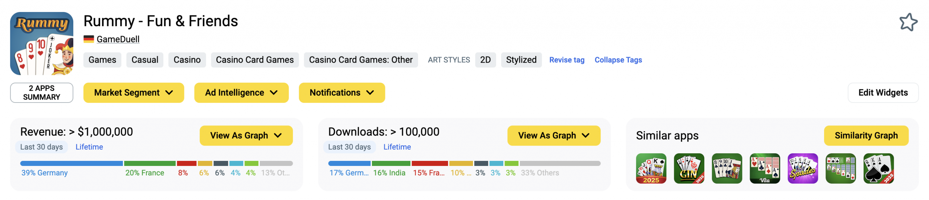Switch Downloads to Lifetime

point(397,147)
